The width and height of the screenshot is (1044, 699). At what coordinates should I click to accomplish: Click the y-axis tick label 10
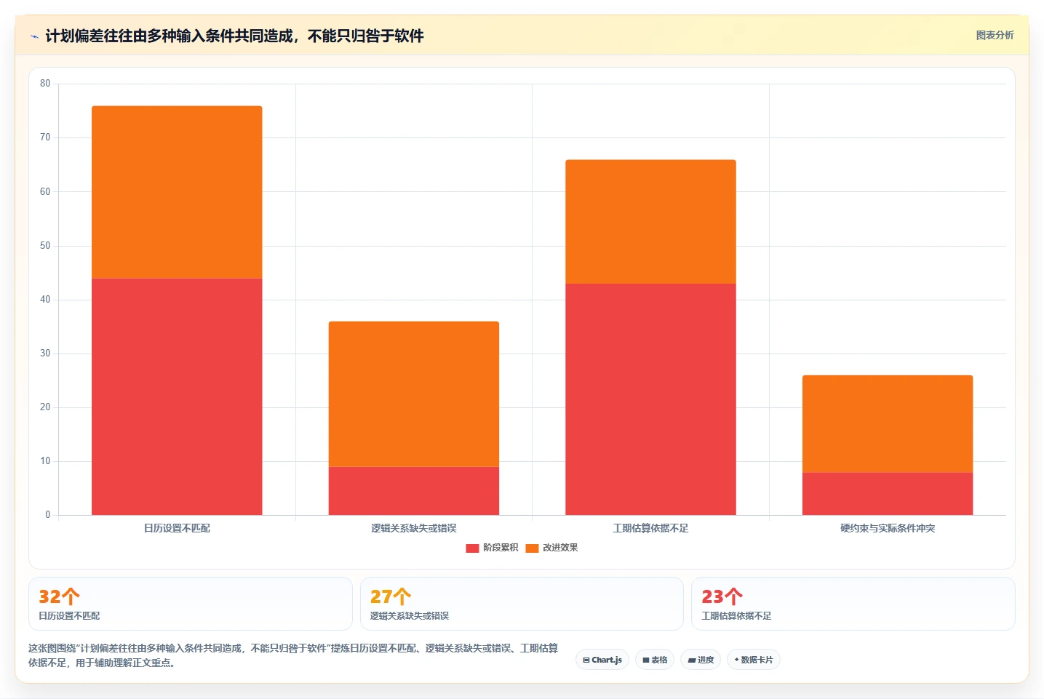[45, 461]
